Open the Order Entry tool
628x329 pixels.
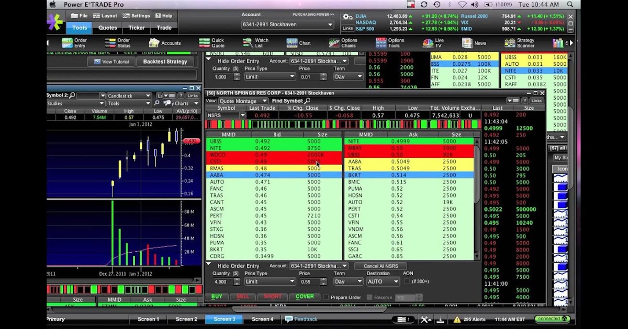(x=74, y=43)
